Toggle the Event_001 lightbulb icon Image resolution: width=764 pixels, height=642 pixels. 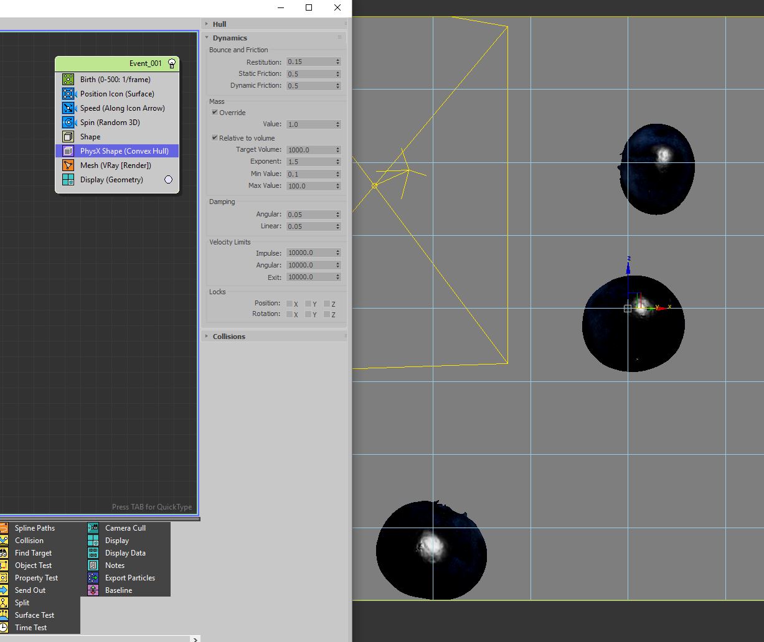pyautogui.click(x=172, y=63)
